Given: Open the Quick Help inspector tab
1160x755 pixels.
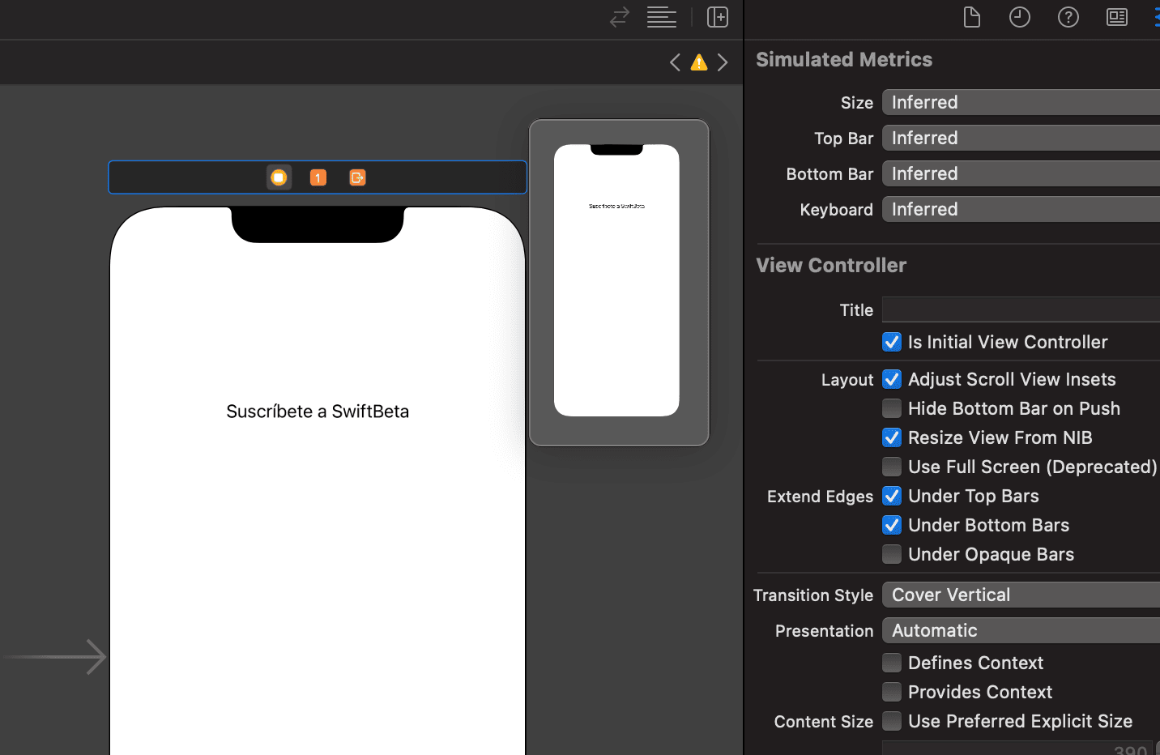Looking at the screenshot, I should click(x=1068, y=17).
